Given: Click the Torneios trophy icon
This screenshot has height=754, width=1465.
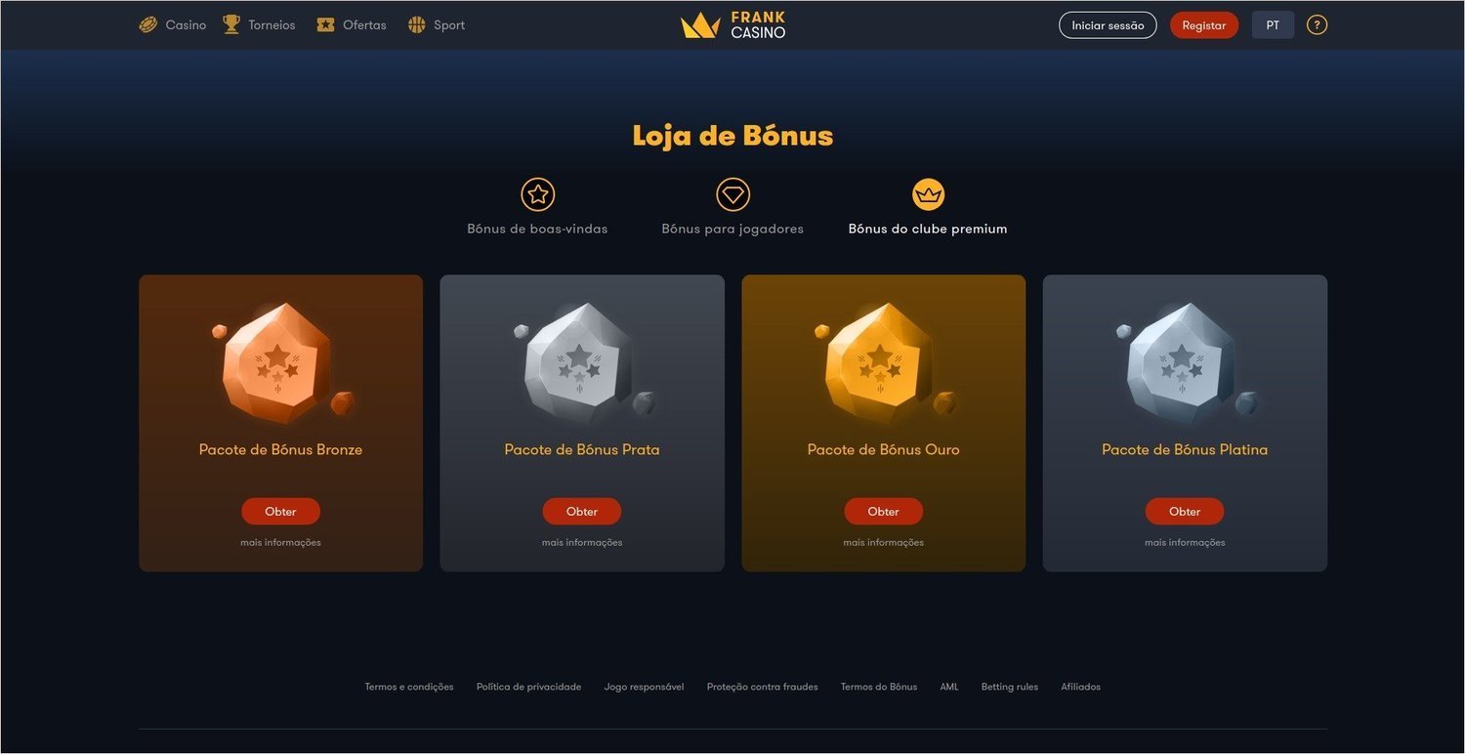Looking at the screenshot, I should [x=231, y=24].
